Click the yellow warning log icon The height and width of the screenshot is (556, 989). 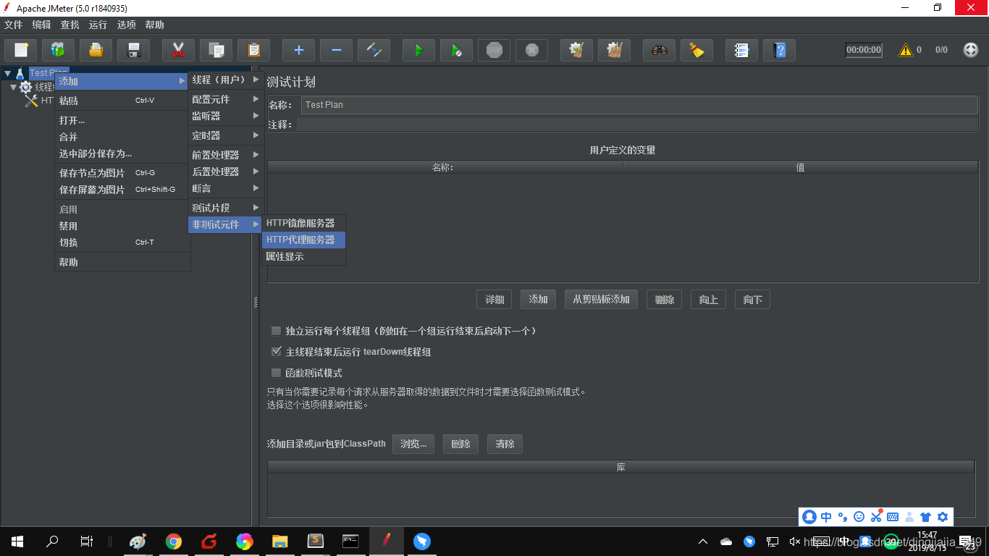[906, 50]
